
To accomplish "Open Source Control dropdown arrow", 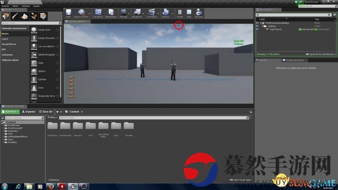I will 89,13.
